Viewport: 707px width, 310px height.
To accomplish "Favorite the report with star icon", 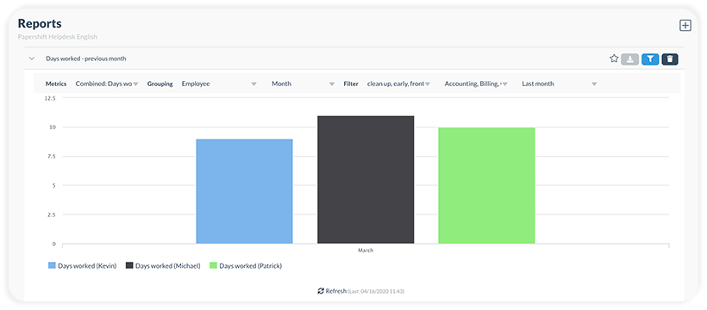I will tap(614, 59).
